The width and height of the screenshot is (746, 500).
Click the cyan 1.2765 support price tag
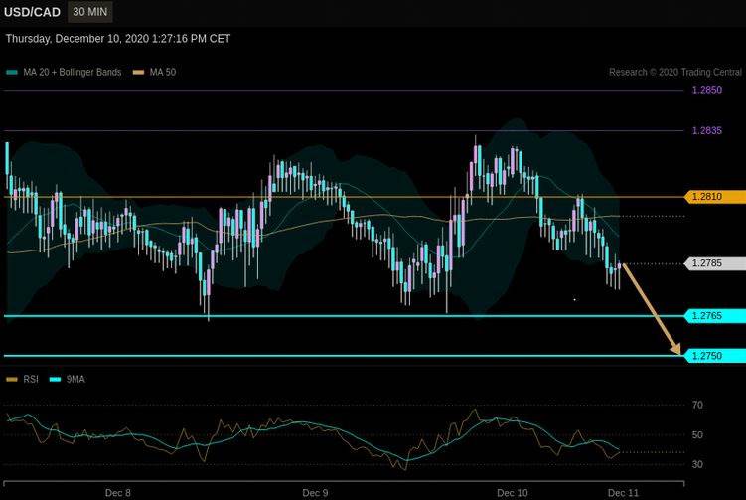point(715,316)
